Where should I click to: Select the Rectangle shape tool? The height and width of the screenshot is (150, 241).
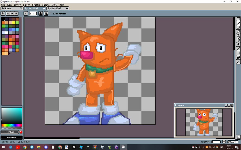click(238, 53)
